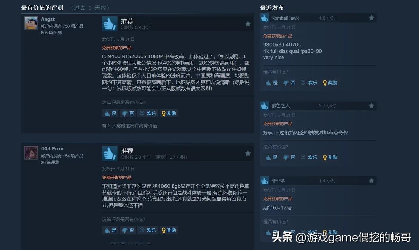419x250 pixels.
Task: Vote 否 (no) on Angst's review
Action: (128, 113)
